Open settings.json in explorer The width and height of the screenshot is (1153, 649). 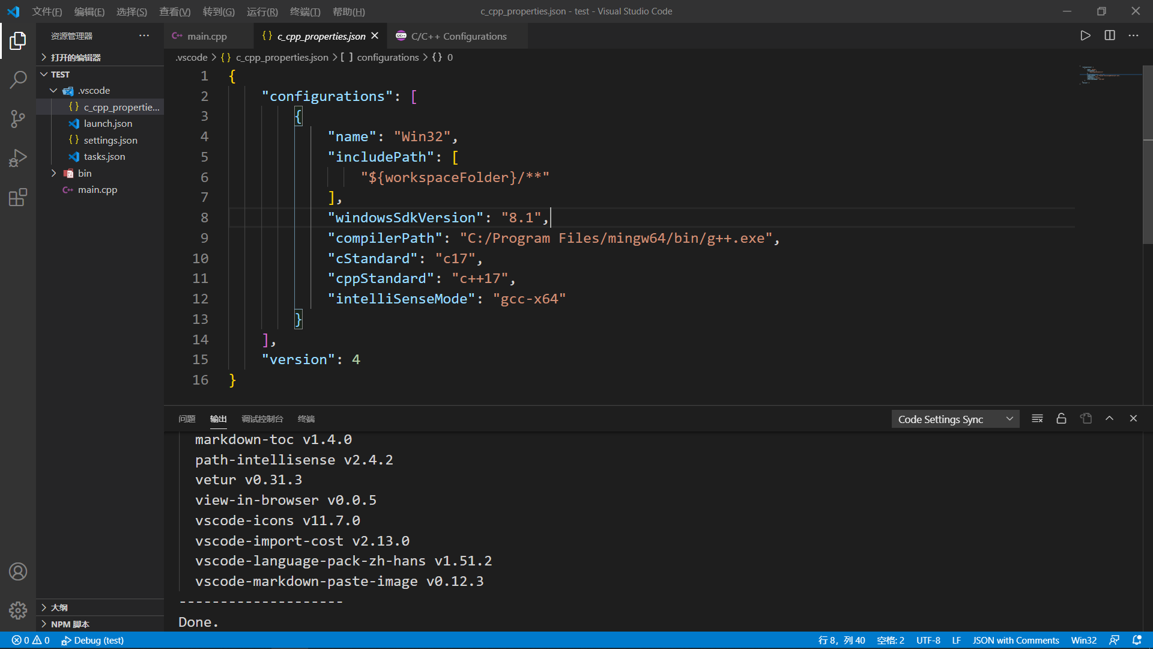tap(100, 140)
